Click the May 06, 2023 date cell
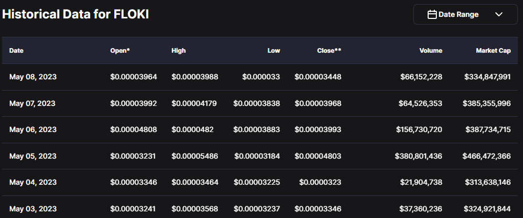The image size is (523, 218). [33, 130]
